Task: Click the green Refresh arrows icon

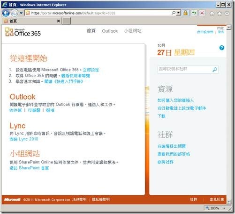Action: pos(194,13)
